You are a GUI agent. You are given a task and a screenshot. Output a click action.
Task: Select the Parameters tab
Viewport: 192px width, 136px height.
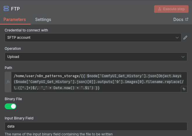[15, 20]
